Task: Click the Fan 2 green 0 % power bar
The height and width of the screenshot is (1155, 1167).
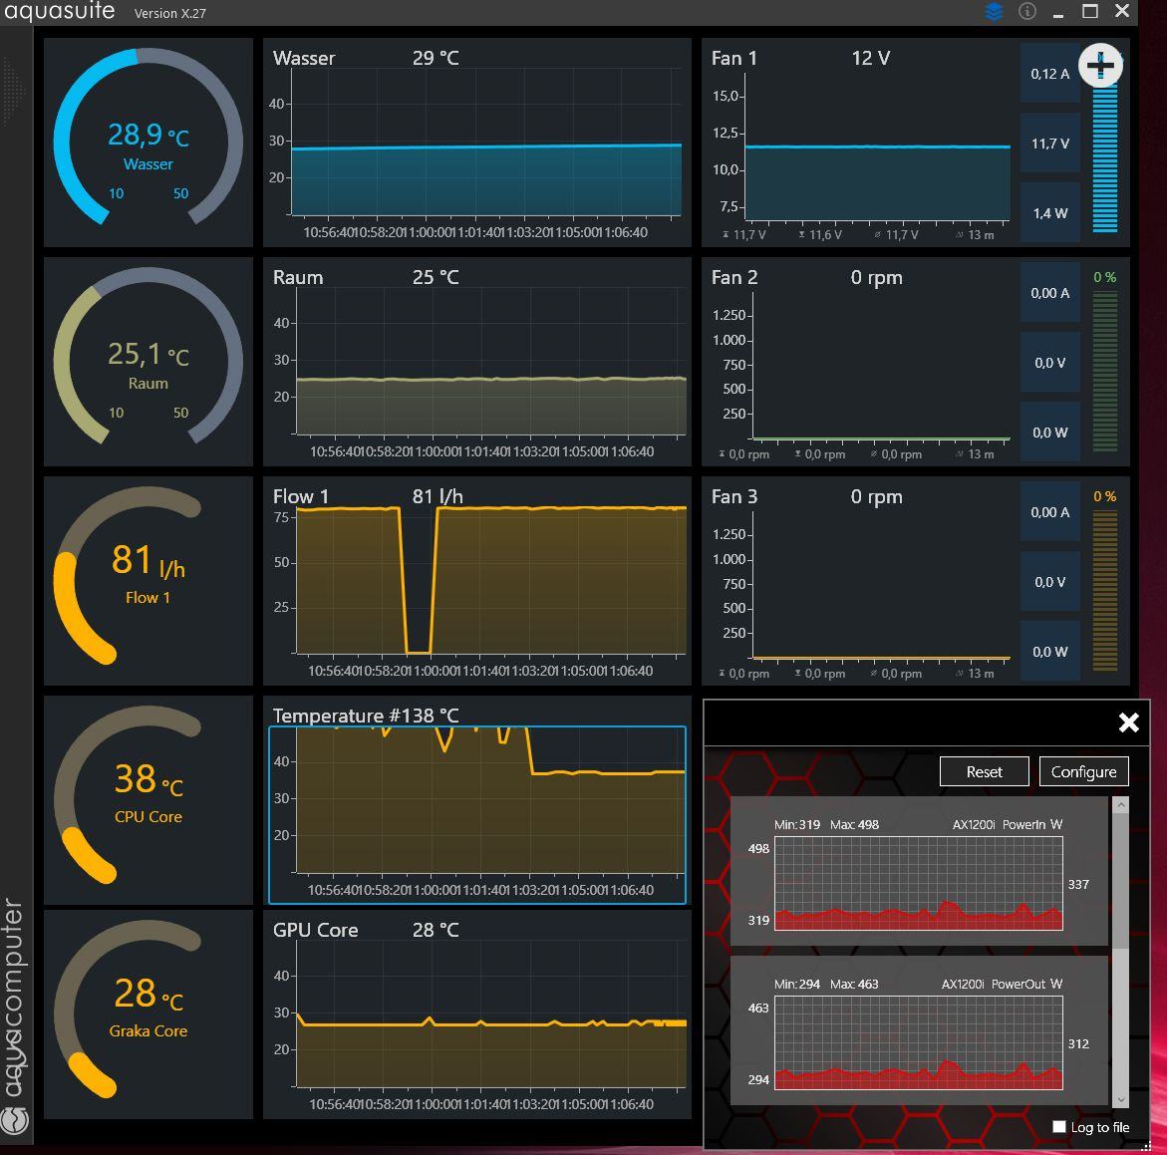Action: 1105,371
